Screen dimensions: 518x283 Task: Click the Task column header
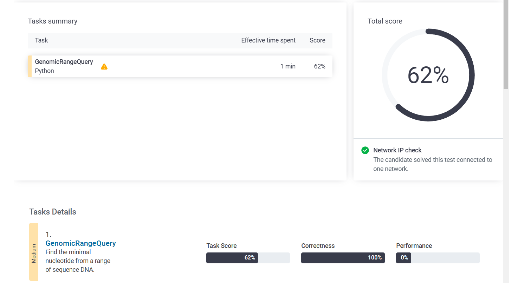point(41,40)
